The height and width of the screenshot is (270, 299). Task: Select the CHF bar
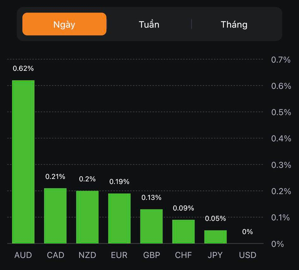point(183,231)
